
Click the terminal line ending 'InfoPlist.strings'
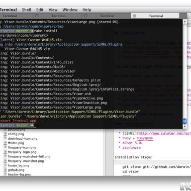click(67, 89)
